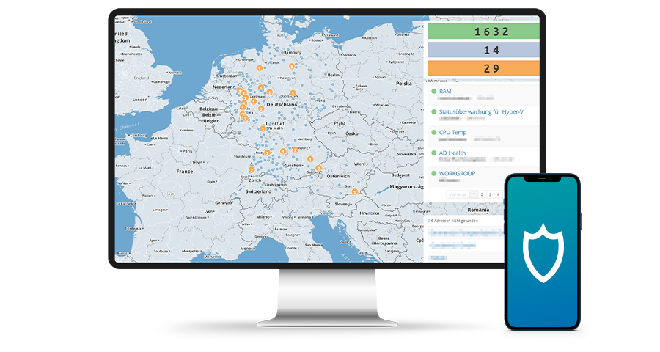Viewport: 660px width, 352px height.
Task: Click the green dot beside Statusüberwachung für Hyper-V
Action: click(x=433, y=111)
